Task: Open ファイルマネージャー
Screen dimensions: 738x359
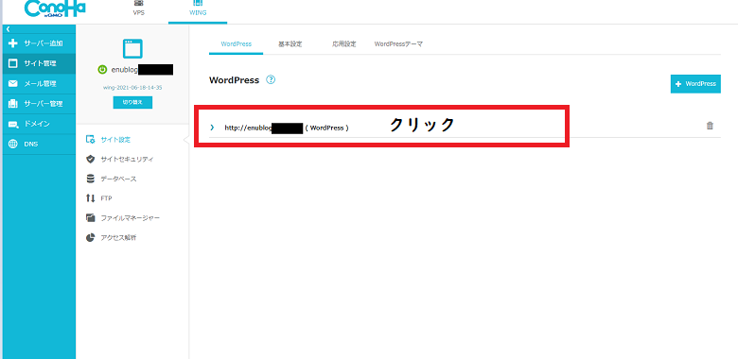Action: [x=131, y=218]
